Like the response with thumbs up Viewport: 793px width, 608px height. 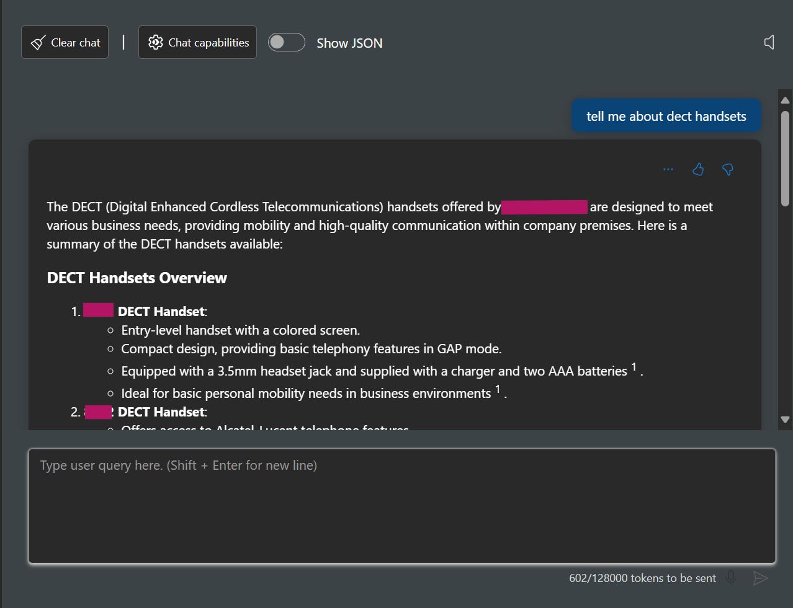coord(698,169)
